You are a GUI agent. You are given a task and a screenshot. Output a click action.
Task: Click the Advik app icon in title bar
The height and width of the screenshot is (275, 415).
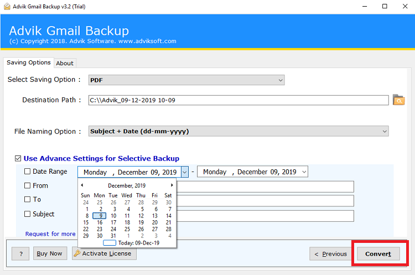[x=7, y=6]
